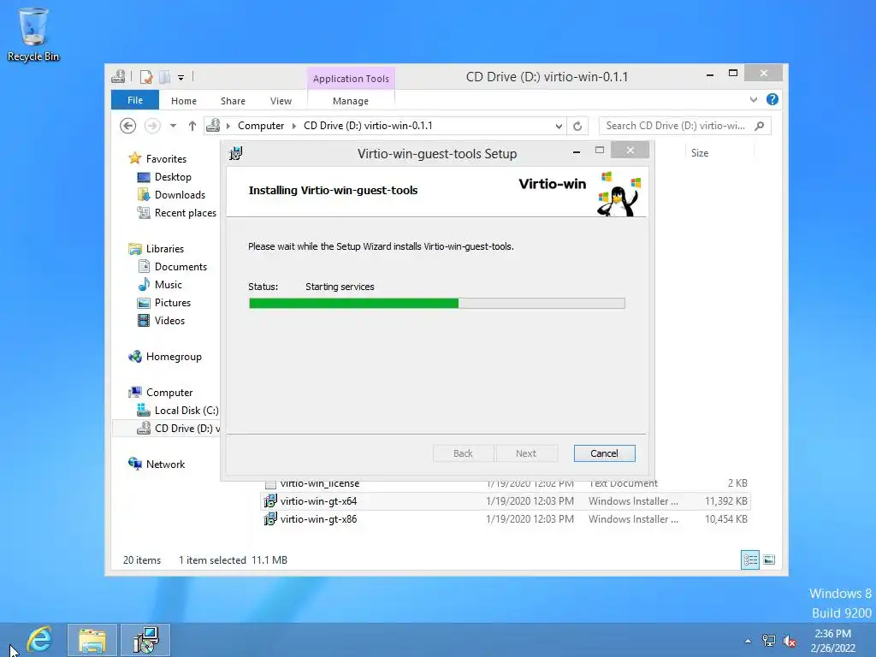Refresh the current folder

pos(577,127)
